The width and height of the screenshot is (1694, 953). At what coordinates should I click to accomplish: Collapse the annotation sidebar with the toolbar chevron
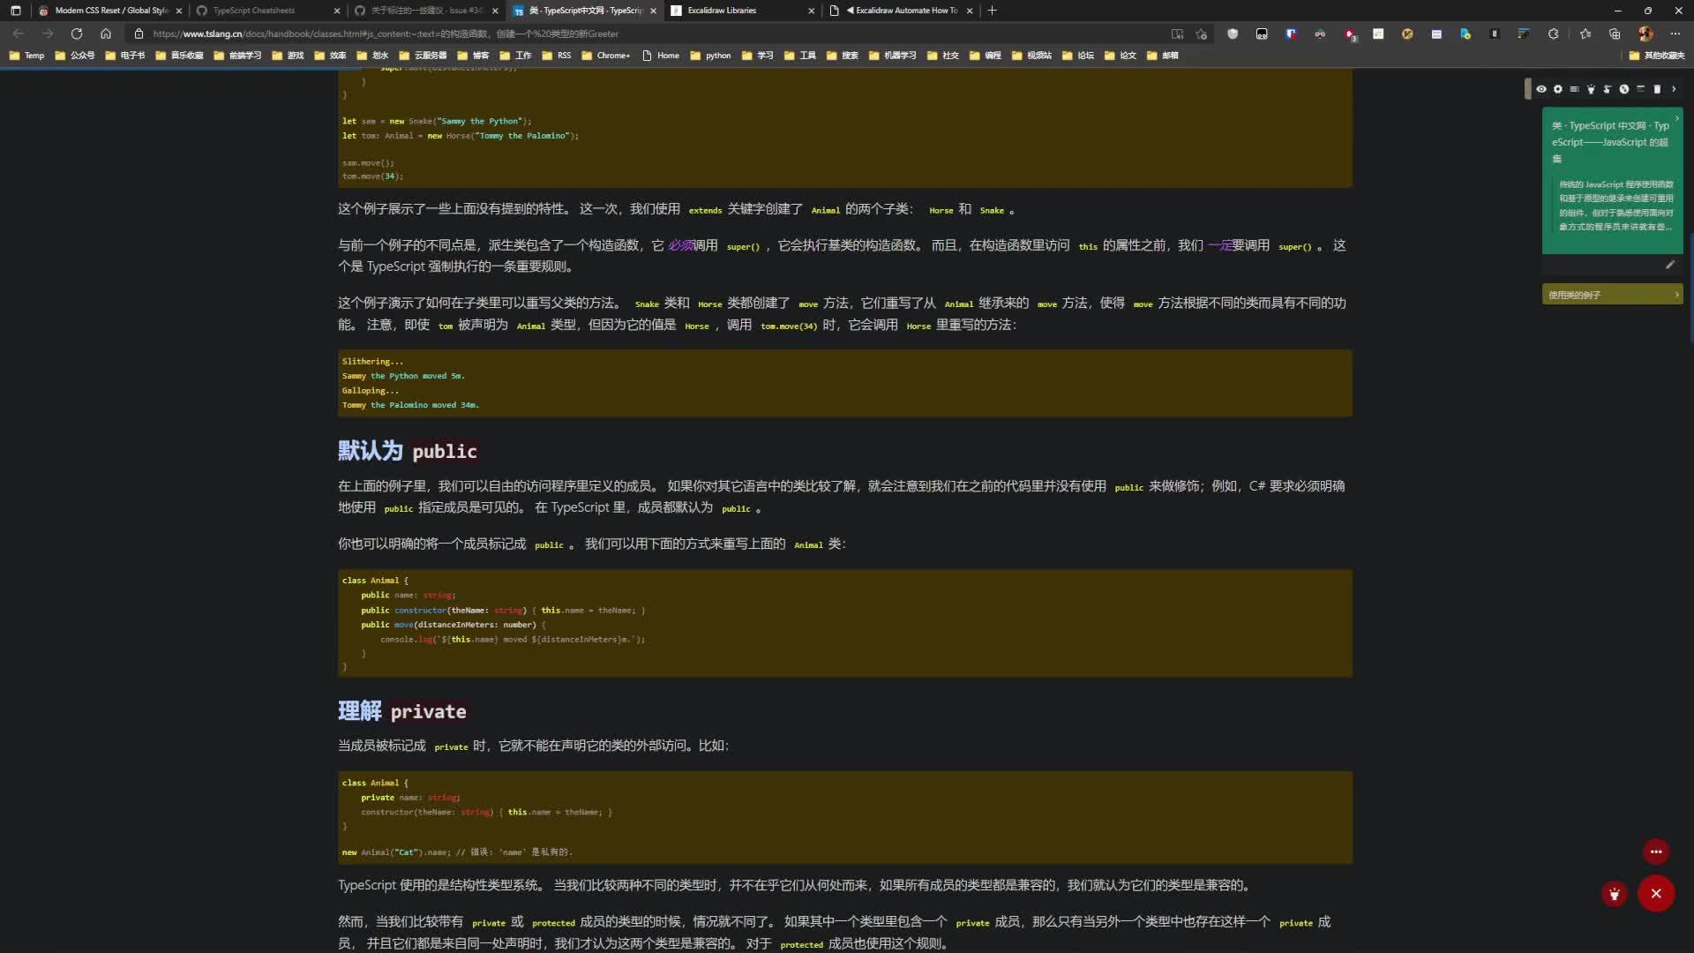tap(1674, 89)
